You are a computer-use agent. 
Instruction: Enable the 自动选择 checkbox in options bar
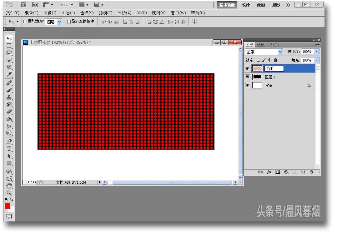point(24,21)
